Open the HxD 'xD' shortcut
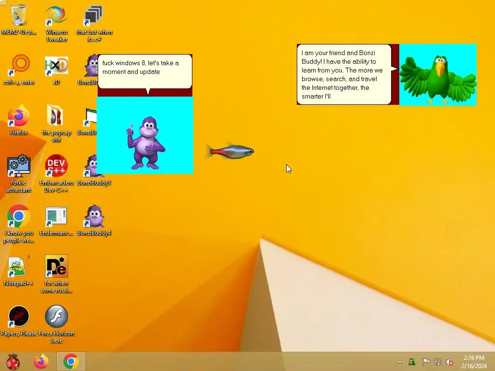This screenshot has height=371, width=495. point(56,70)
